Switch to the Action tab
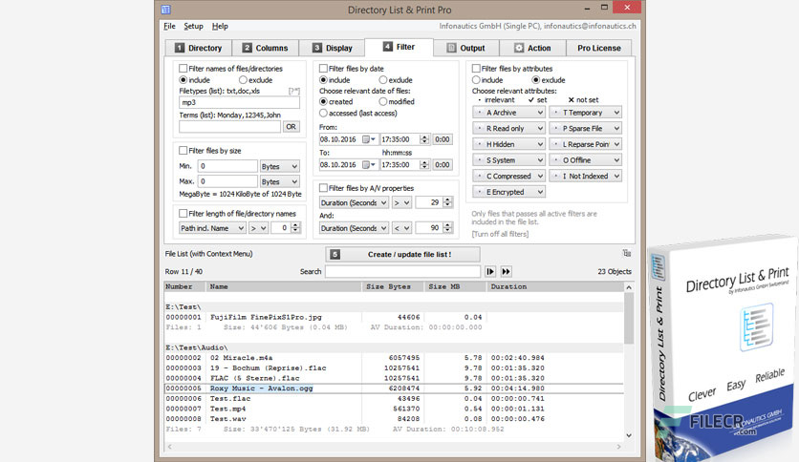 click(532, 48)
